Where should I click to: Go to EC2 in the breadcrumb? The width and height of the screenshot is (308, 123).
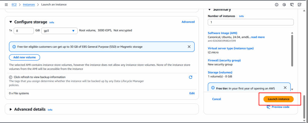pyautogui.click(x=14, y=5)
